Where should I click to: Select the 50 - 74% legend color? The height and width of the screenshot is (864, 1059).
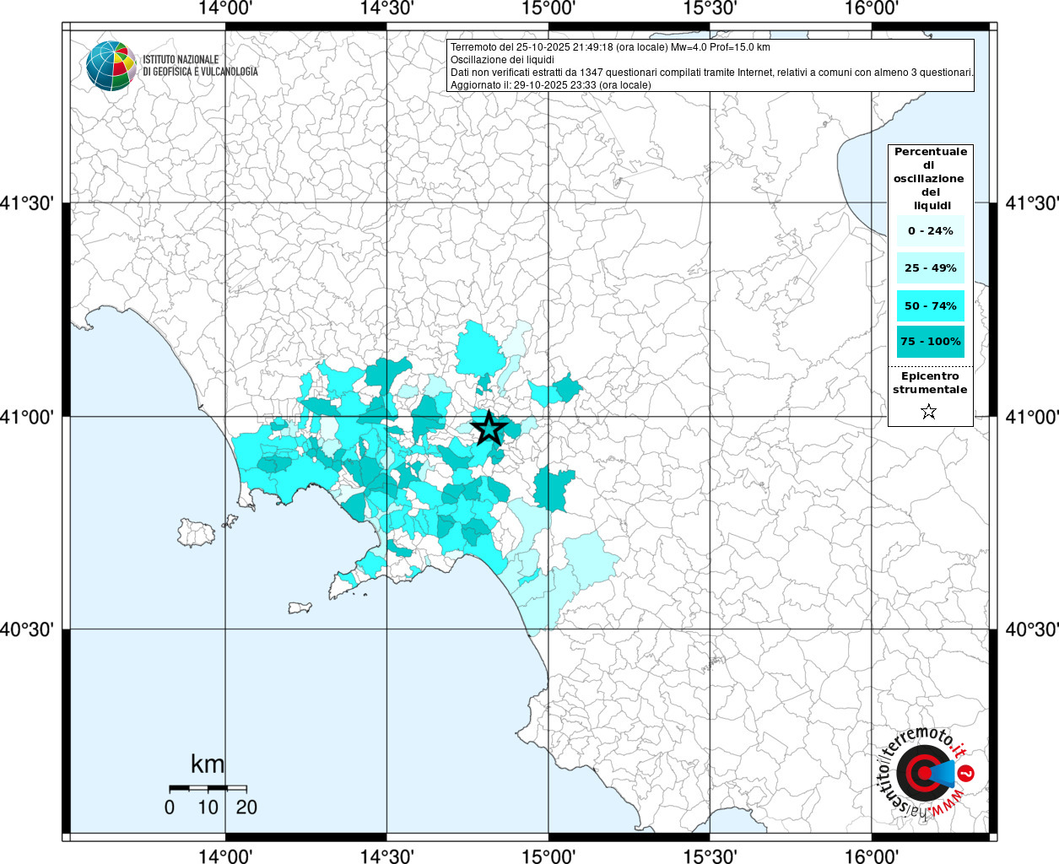pos(930,305)
